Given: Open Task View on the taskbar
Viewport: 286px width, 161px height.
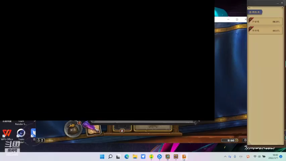Looking at the screenshot, I should click(x=118, y=157).
